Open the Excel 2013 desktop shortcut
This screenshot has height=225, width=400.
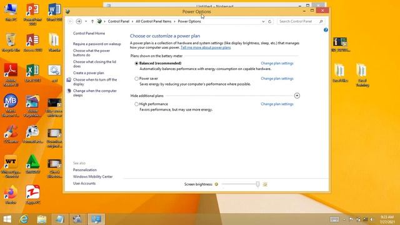point(32,73)
